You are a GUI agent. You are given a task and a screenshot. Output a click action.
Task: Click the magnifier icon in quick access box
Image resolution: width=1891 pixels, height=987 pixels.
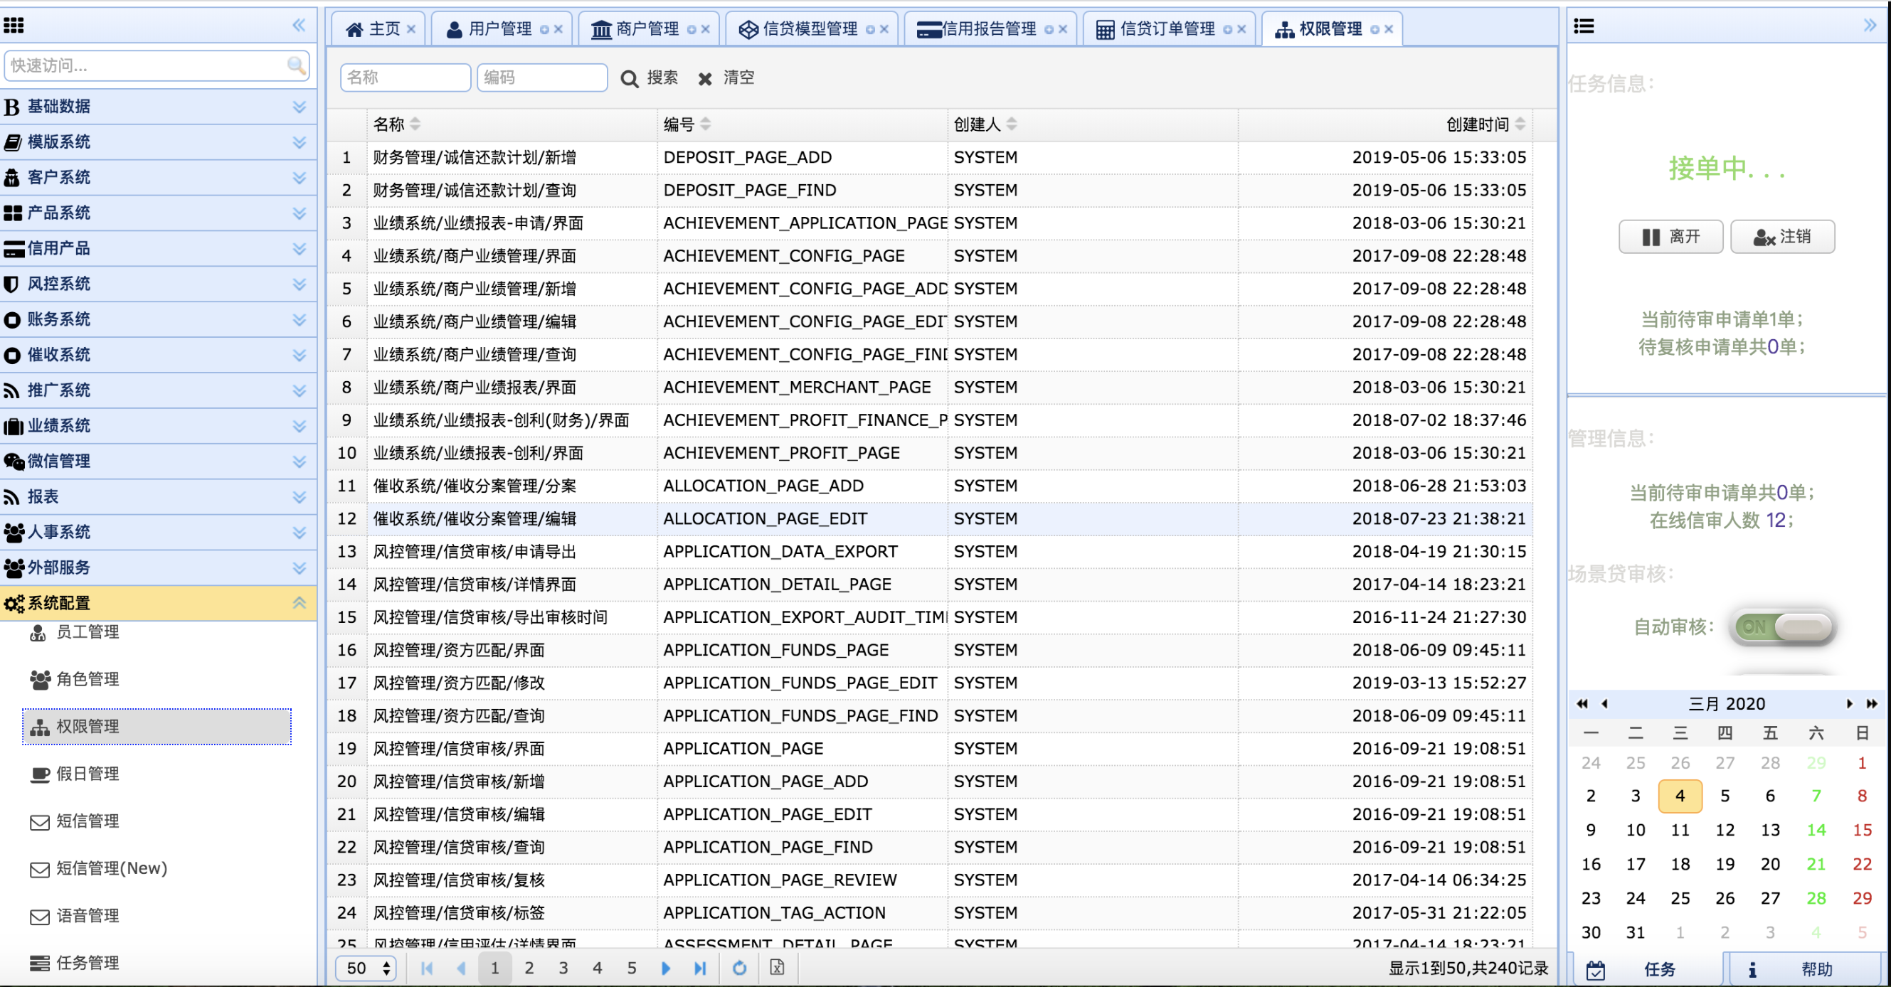click(296, 65)
